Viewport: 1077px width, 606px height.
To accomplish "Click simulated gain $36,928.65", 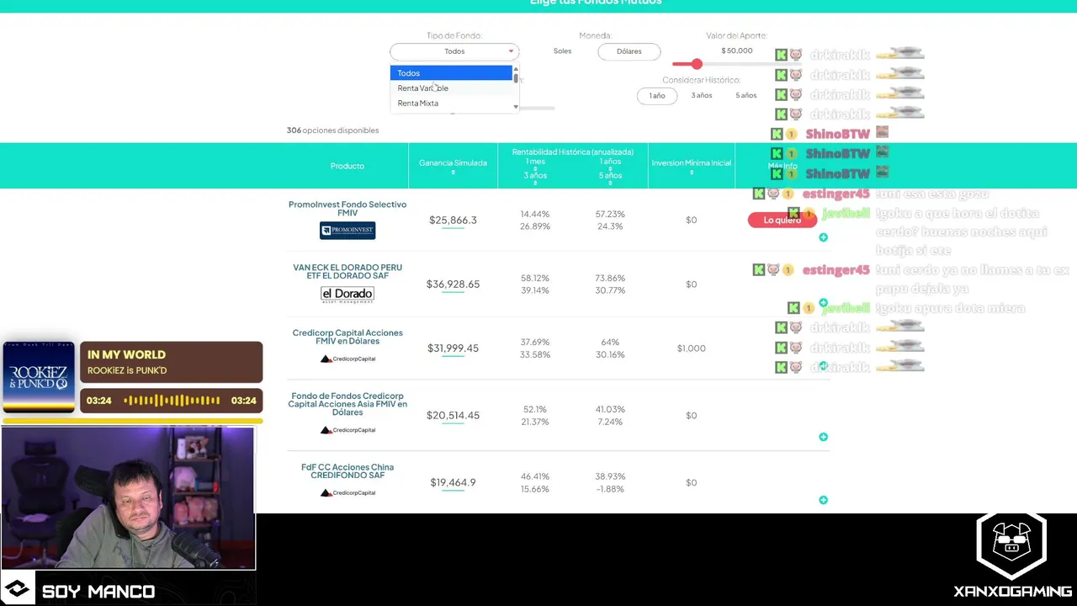I will click(453, 284).
